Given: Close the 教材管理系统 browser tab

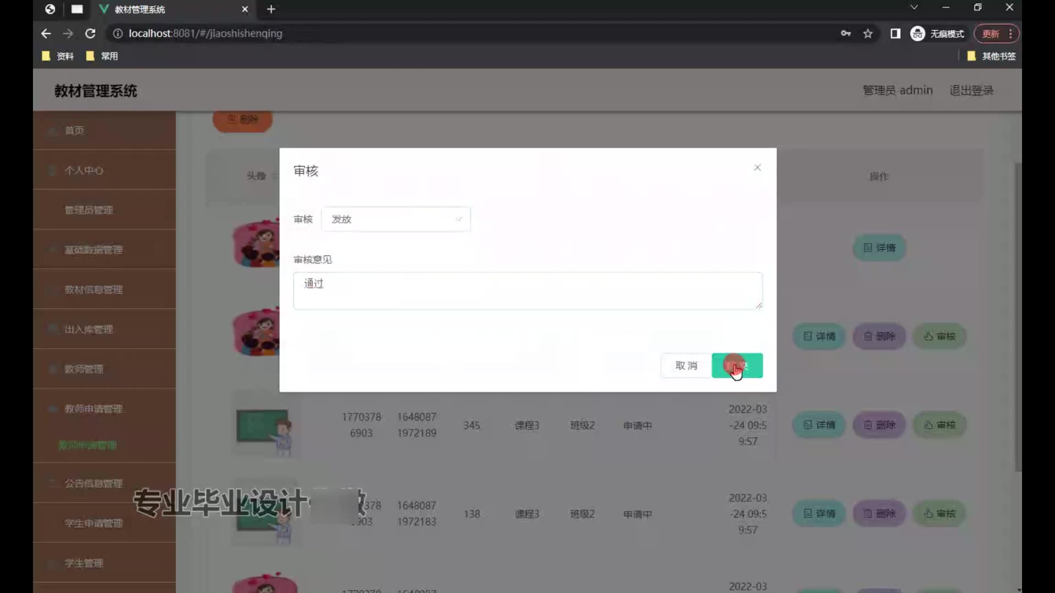Looking at the screenshot, I should pos(245,9).
